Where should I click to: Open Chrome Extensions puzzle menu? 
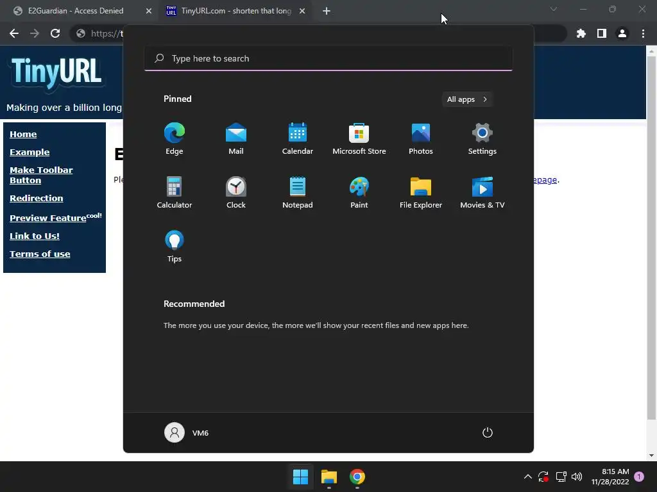coord(581,33)
